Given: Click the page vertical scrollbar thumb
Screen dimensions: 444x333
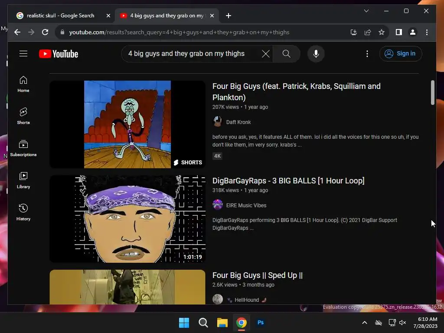Looking at the screenshot, I should [432, 93].
